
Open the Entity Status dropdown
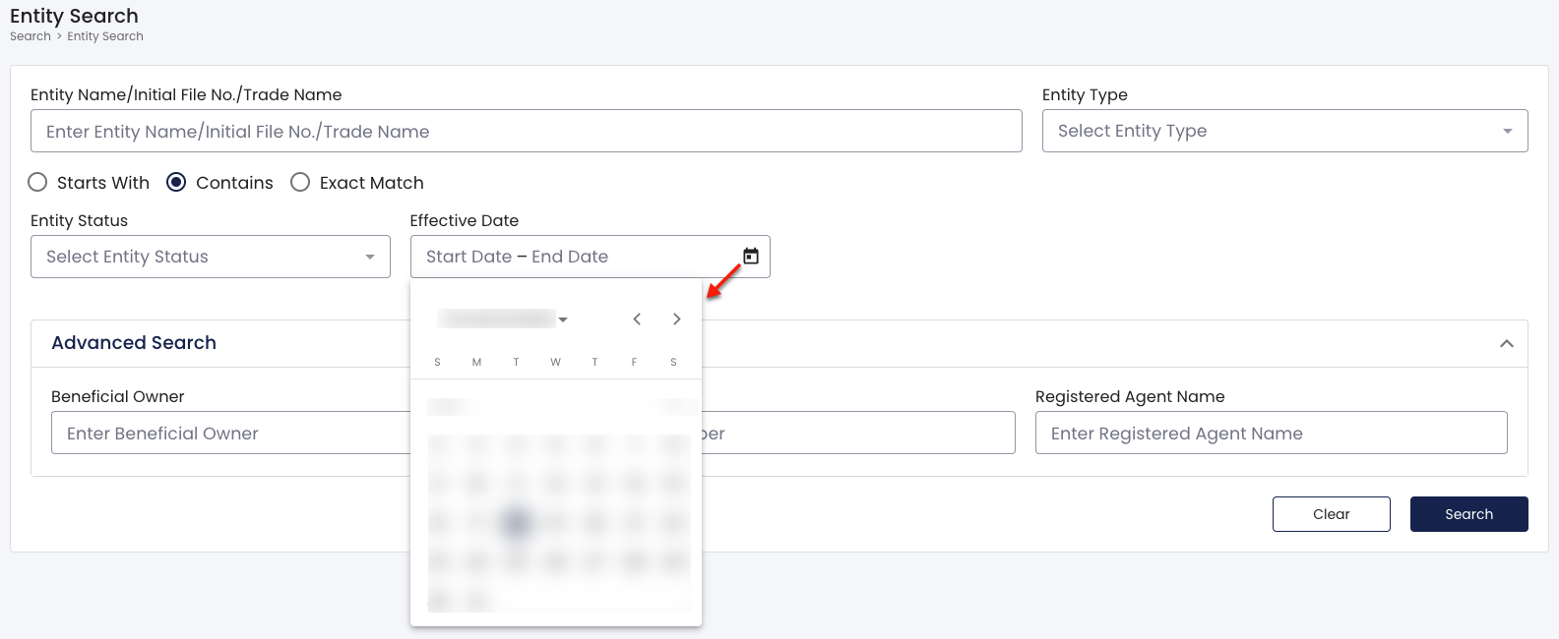click(211, 257)
